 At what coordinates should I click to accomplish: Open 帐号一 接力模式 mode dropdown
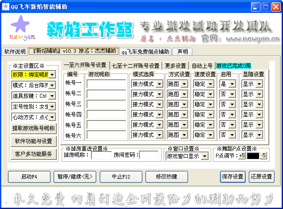pos(159,84)
